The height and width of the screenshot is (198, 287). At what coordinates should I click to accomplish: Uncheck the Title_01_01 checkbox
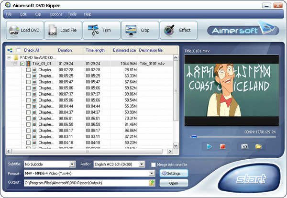(x=22, y=64)
